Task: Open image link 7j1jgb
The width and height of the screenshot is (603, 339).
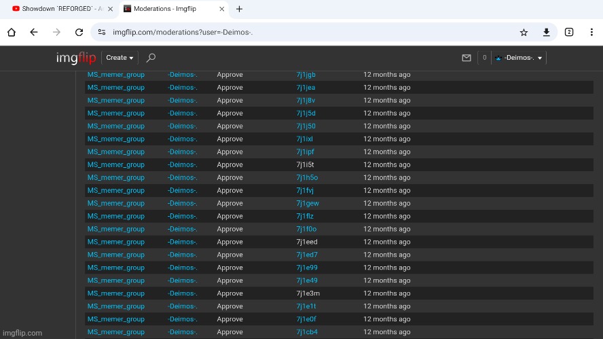Action: coord(306,75)
